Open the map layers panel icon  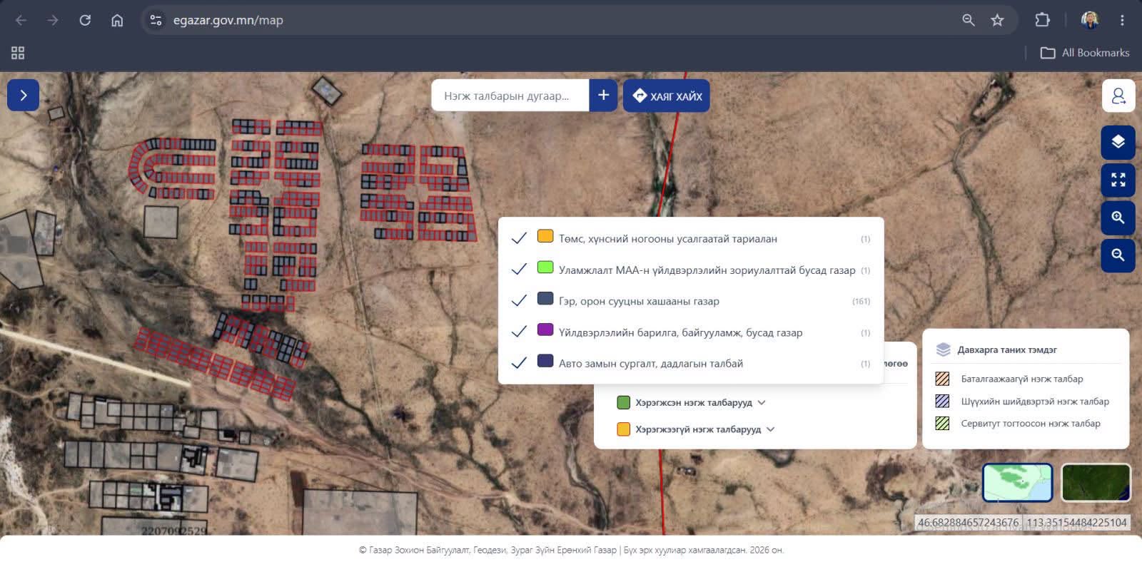1118,142
